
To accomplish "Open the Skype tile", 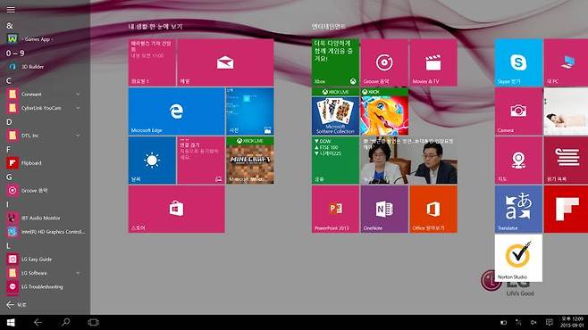I will tap(518, 62).
